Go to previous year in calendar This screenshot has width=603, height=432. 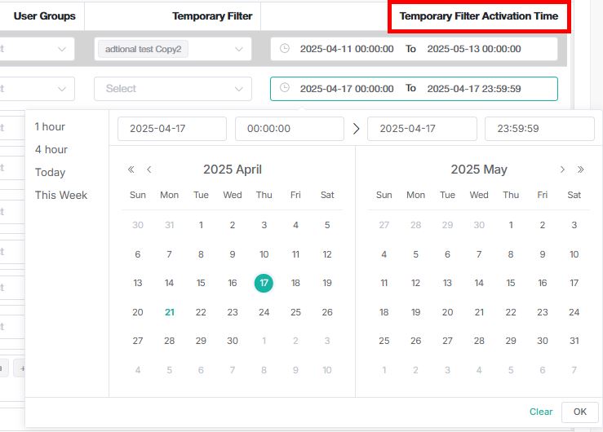coord(131,170)
